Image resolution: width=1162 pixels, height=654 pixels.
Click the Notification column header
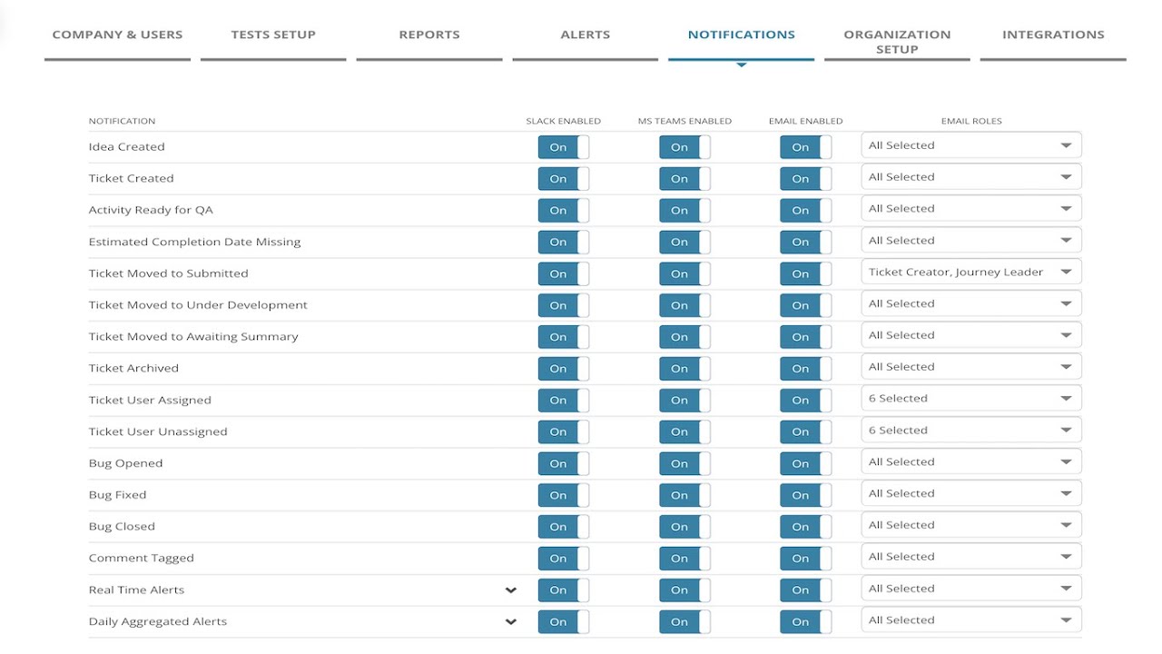coord(122,121)
